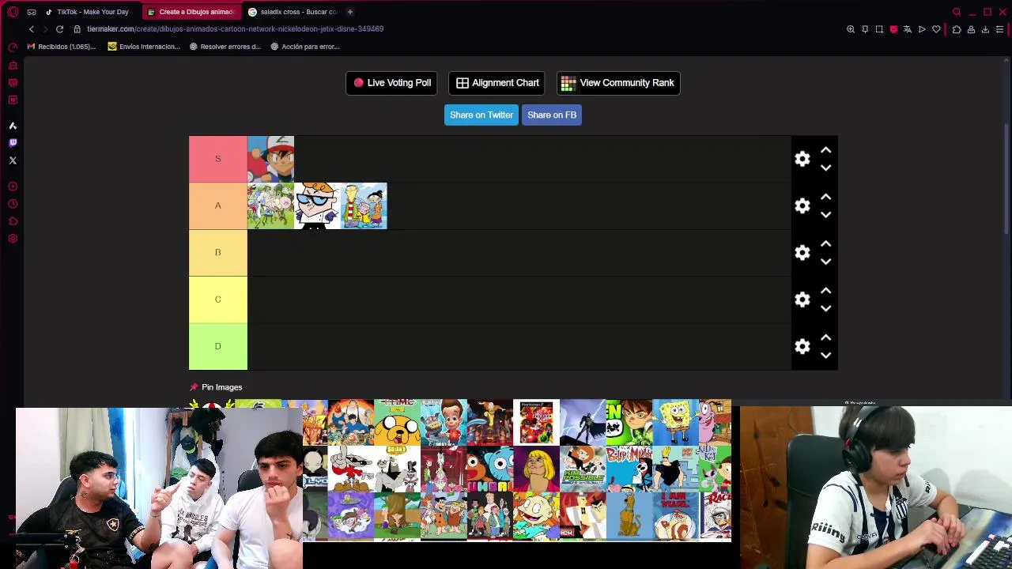Viewport: 1012px width, 569px height.
Task: Select the red S tier label
Action: click(x=218, y=159)
